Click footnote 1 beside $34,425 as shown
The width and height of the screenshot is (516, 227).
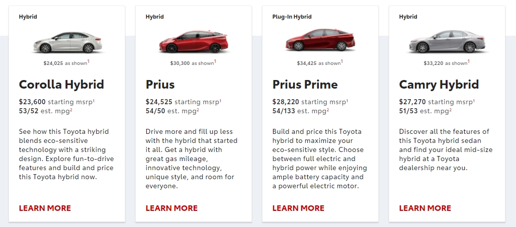(342, 61)
